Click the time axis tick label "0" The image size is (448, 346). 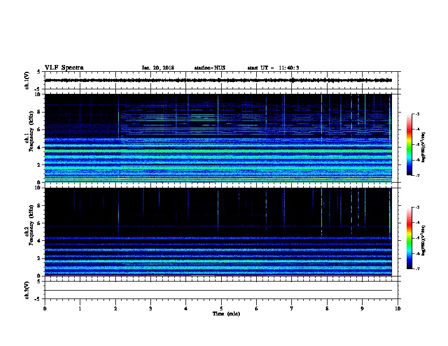tap(45, 309)
